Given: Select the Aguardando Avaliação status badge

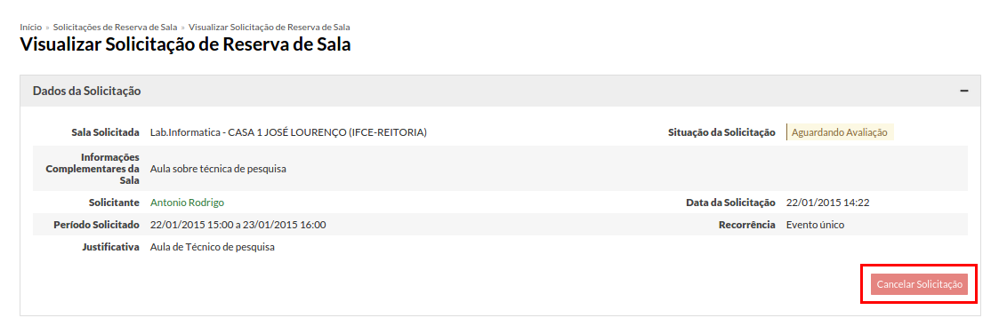Looking at the screenshot, I should pos(840,132).
